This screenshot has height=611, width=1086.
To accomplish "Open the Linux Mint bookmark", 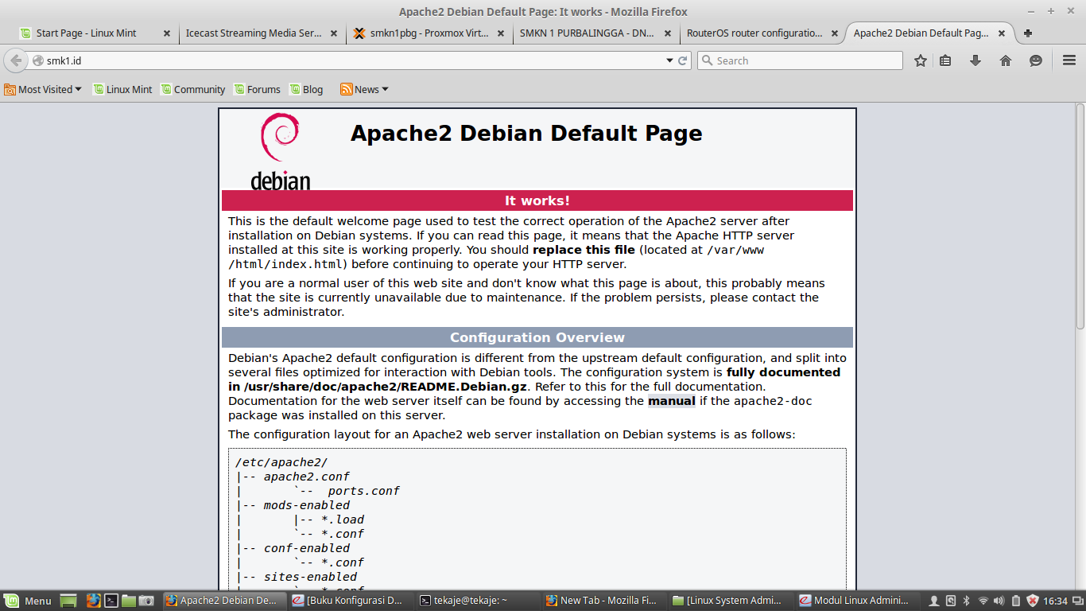I will pyautogui.click(x=122, y=89).
